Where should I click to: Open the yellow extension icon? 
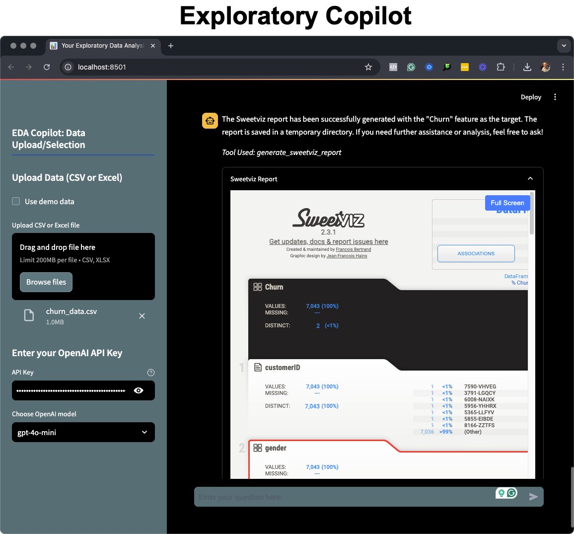point(465,67)
